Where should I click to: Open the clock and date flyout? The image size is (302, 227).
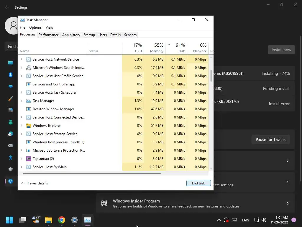click(279, 220)
